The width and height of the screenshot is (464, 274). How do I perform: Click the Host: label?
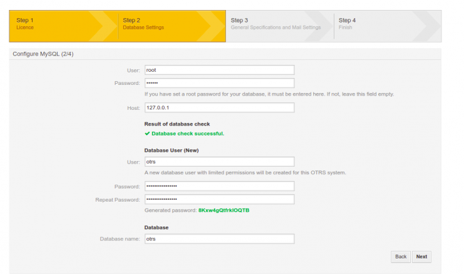point(133,108)
